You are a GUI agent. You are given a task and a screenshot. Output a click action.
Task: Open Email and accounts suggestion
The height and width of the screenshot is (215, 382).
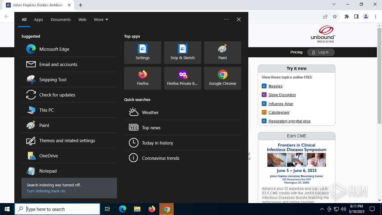pyautogui.click(x=69, y=64)
